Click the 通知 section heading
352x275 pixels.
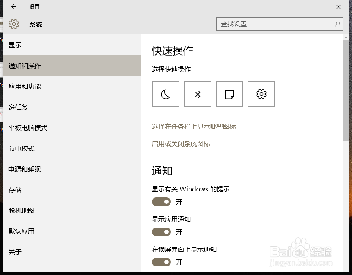click(x=162, y=171)
